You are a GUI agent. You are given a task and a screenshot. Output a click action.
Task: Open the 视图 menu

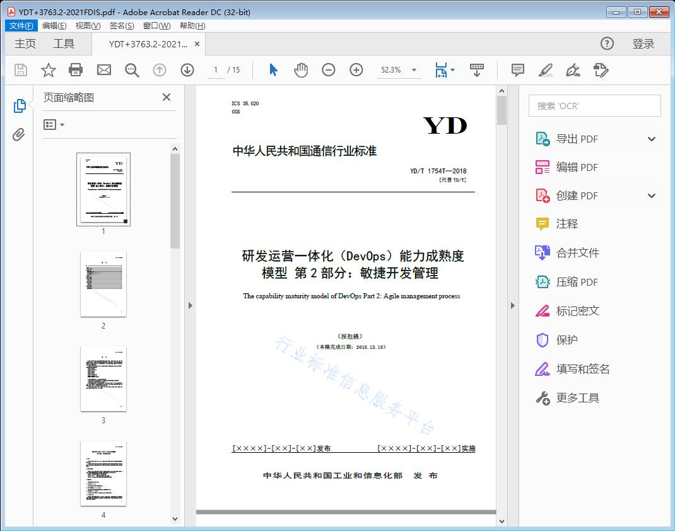[86, 25]
